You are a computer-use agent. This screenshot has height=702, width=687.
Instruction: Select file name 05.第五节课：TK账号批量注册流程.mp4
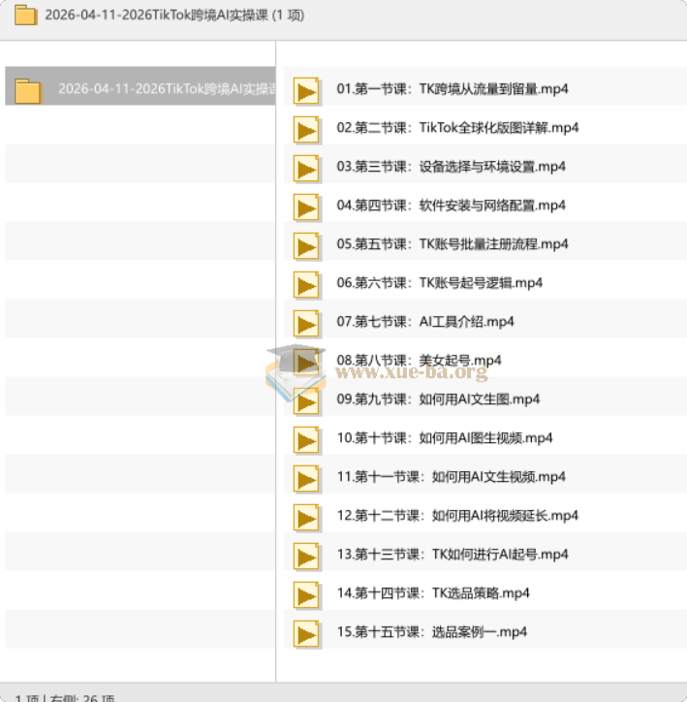453,244
